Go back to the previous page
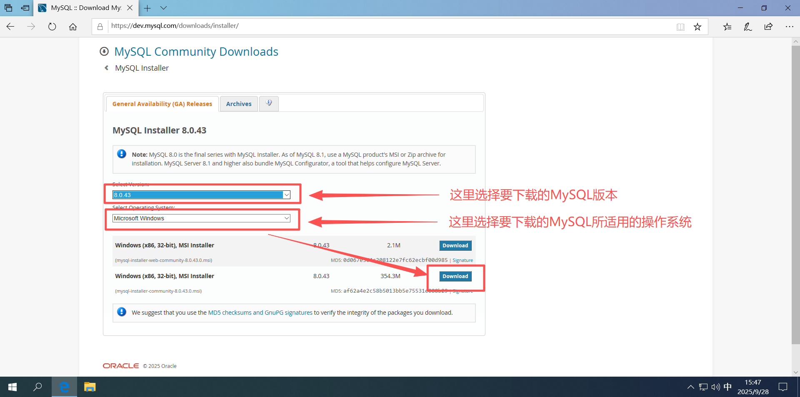Image resolution: width=800 pixels, height=397 pixels. pos(10,27)
